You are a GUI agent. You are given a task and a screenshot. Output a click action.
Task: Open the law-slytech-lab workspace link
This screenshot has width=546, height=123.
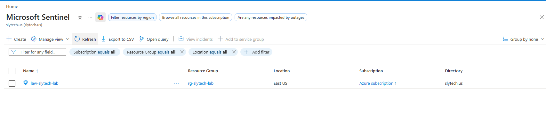click(44, 83)
